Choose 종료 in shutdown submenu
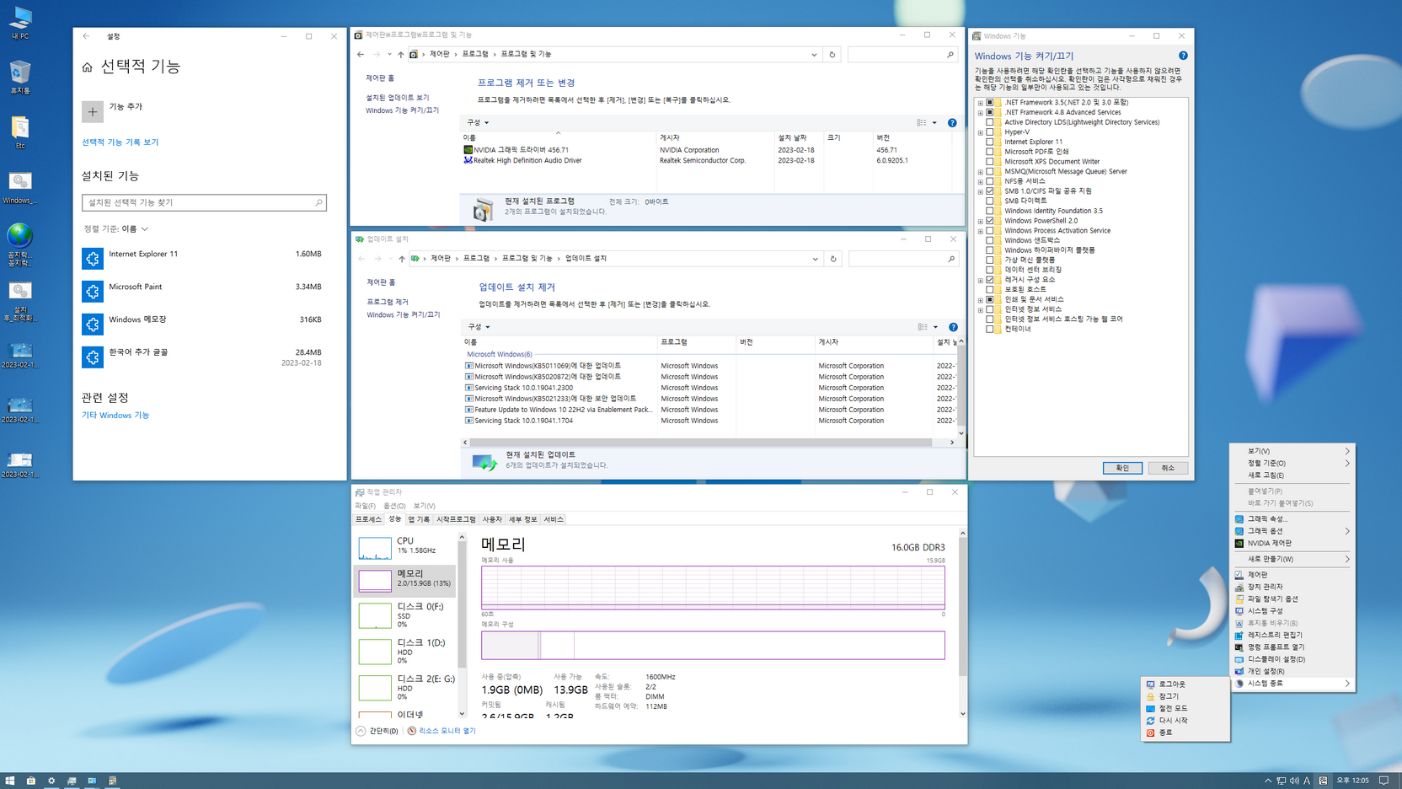Viewport: 1402px width, 789px height. tap(1185, 733)
